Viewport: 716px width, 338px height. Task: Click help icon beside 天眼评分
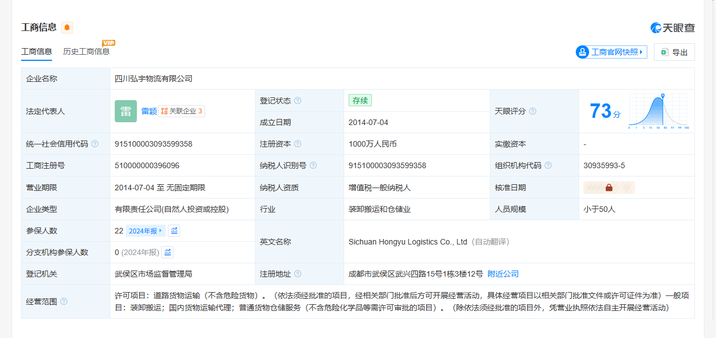coord(533,111)
